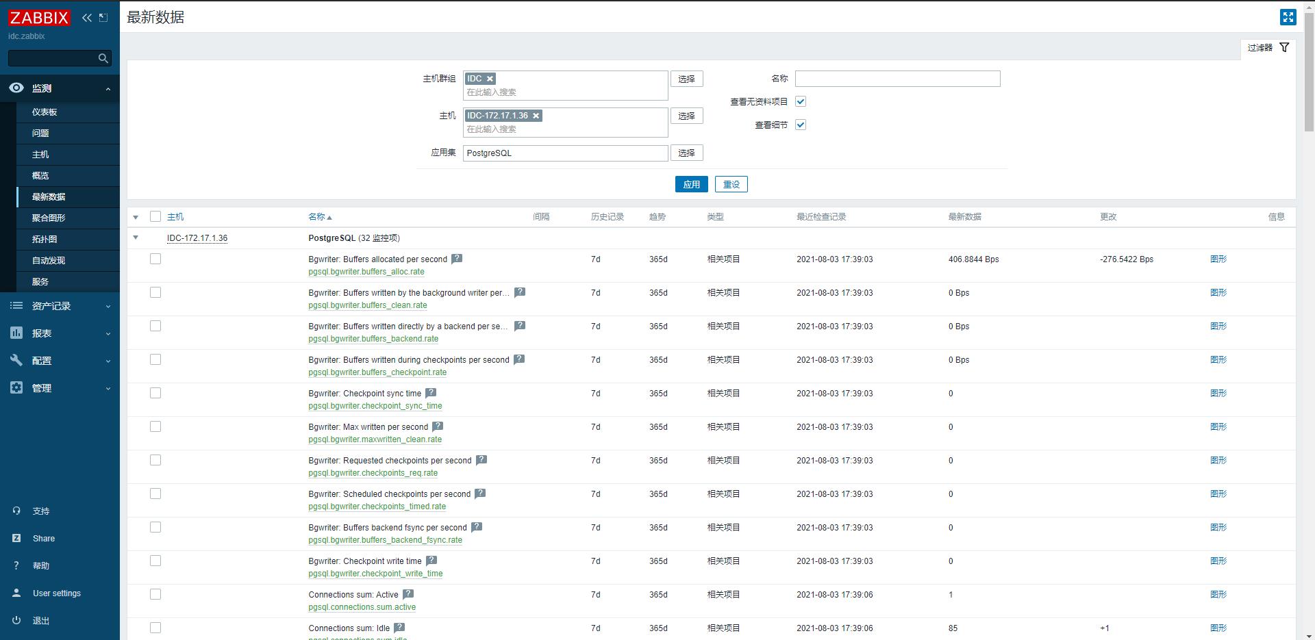The image size is (1315, 640).
Task: Open help icon for Buffers written during checkpoints
Action: tap(519, 359)
